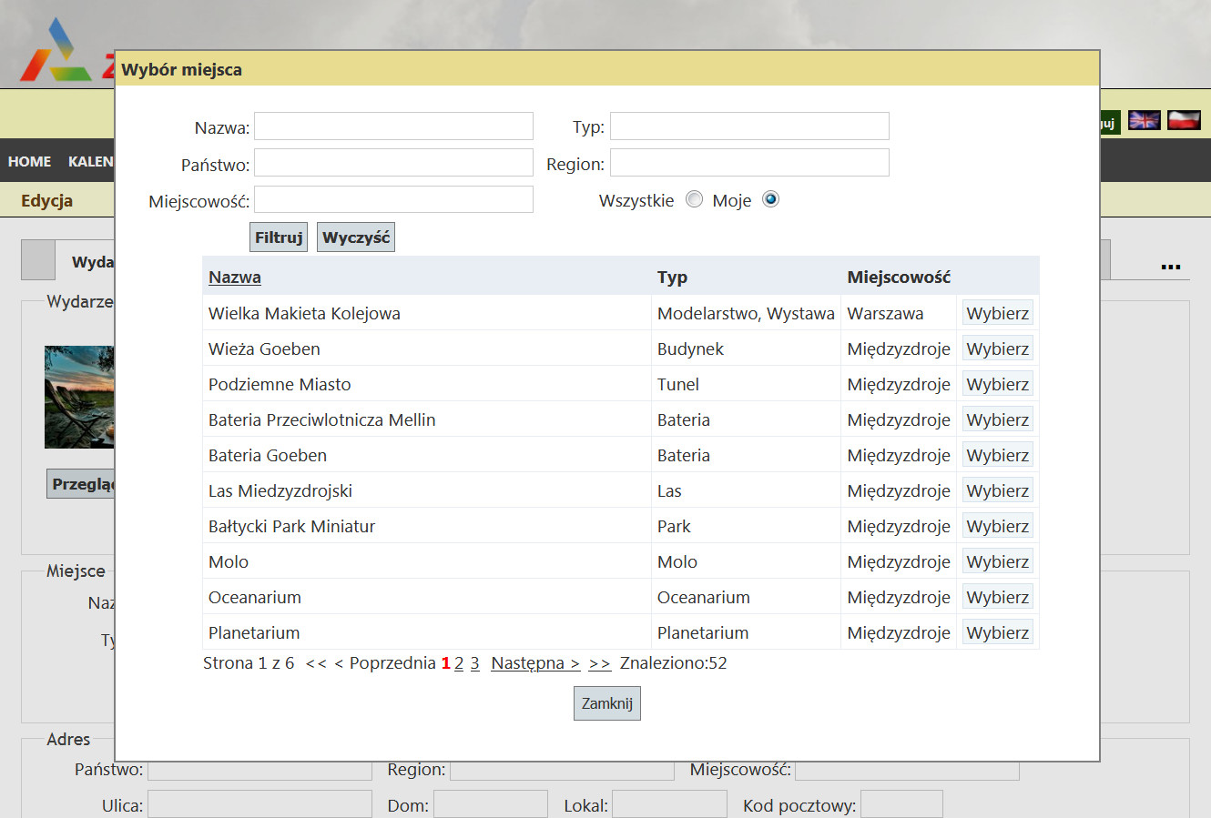Close the dialog with Zamknij button
1211x818 pixels.
(x=607, y=703)
